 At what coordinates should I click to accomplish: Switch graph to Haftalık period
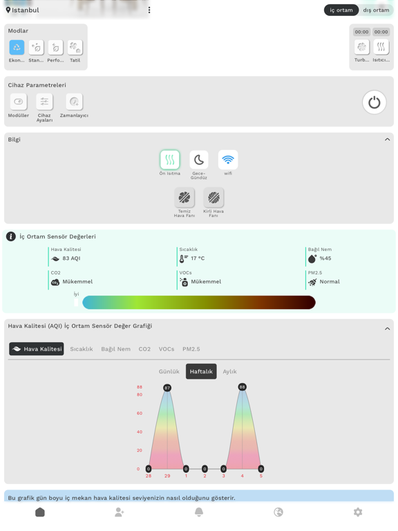coord(201,371)
